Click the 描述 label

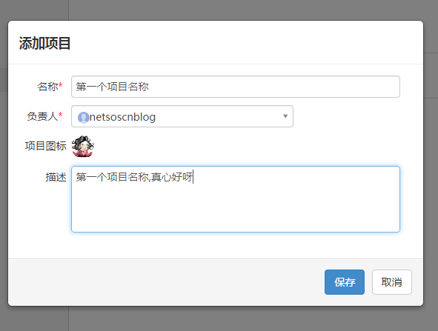coord(56,177)
